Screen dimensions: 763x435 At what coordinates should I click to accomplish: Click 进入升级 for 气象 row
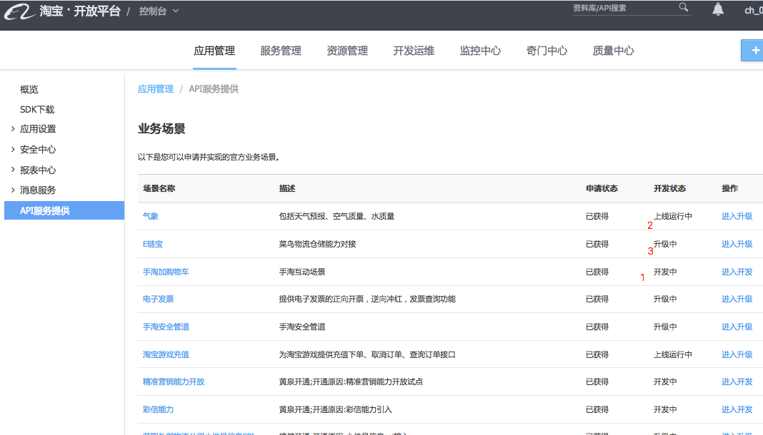[x=737, y=216]
